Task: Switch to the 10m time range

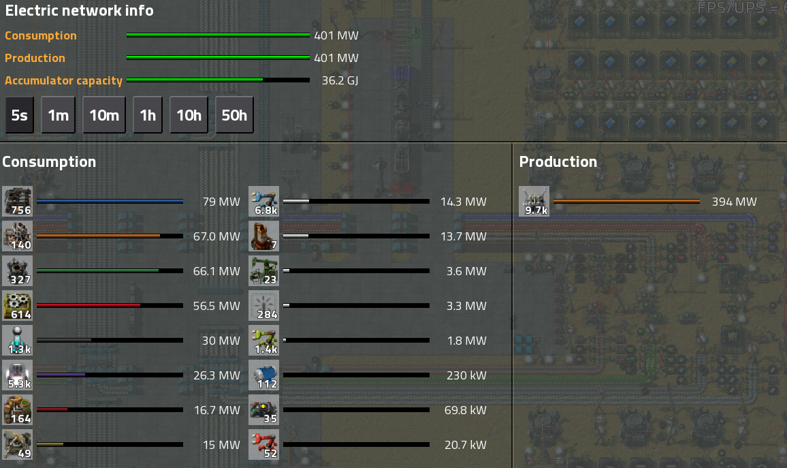Action: coord(104,115)
